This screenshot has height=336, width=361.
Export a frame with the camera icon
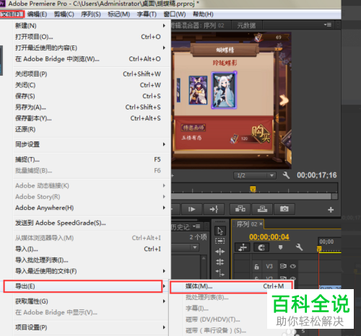(x=284, y=209)
